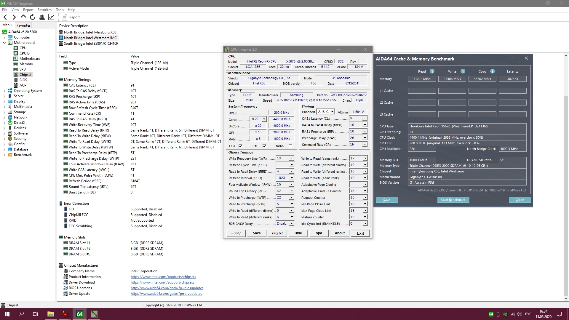Open AIDA64 from the Windows taskbar
Viewport: 569px width, 320px height.
click(x=80, y=314)
